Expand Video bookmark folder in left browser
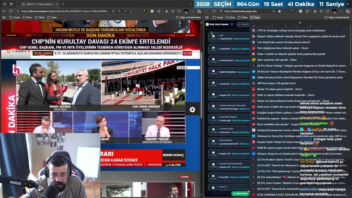This screenshot has height=198, width=352. pos(40,17)
